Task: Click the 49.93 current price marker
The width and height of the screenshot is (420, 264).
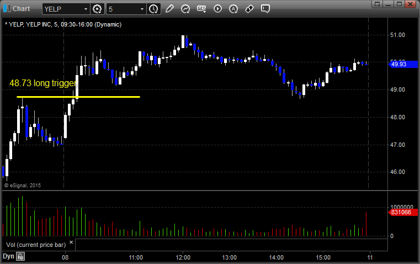Action: click(403, 64)
